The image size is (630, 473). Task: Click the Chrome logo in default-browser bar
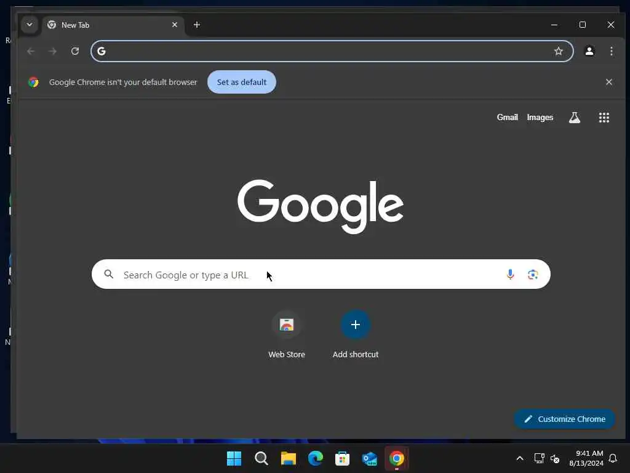pos(33,82)
